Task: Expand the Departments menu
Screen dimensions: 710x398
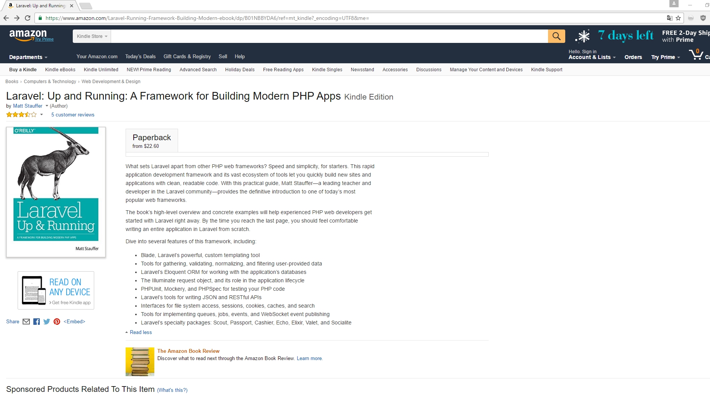Action: (x=28, y=57)
